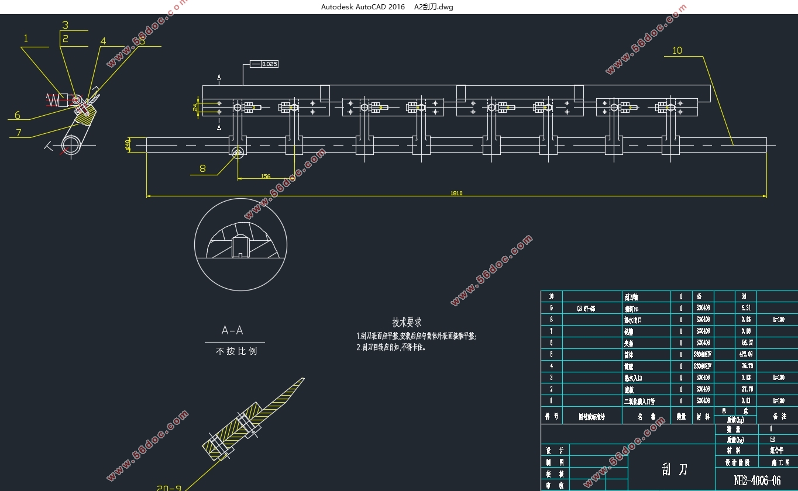Click callout number 3 label
Screen dimensions: 798x491
(66, 25)
